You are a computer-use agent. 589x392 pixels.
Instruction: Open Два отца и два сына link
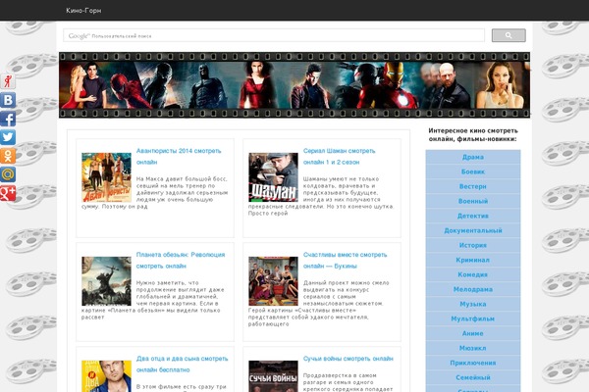tap(182, 364)
